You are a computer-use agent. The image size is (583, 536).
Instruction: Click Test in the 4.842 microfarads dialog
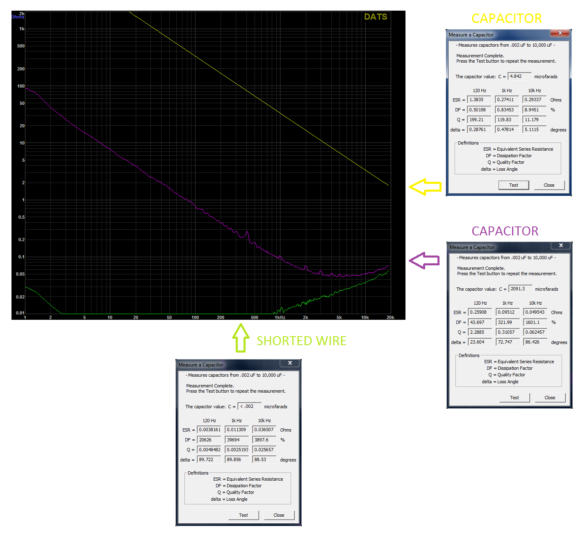click(x=513, y=185)
